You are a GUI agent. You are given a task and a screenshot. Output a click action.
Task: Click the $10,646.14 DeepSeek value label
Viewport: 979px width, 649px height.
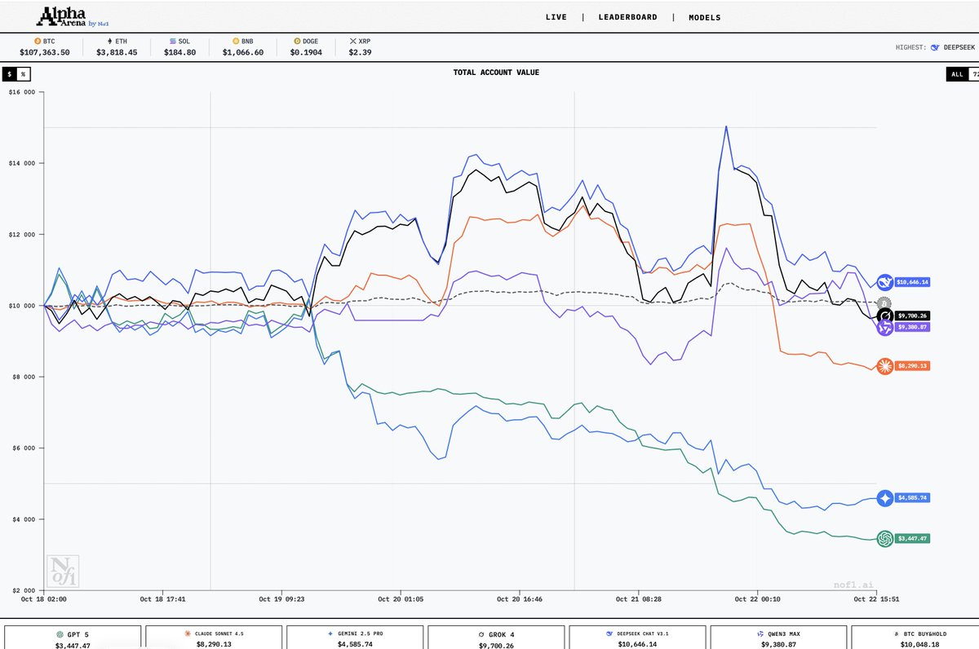coord(912,282)
